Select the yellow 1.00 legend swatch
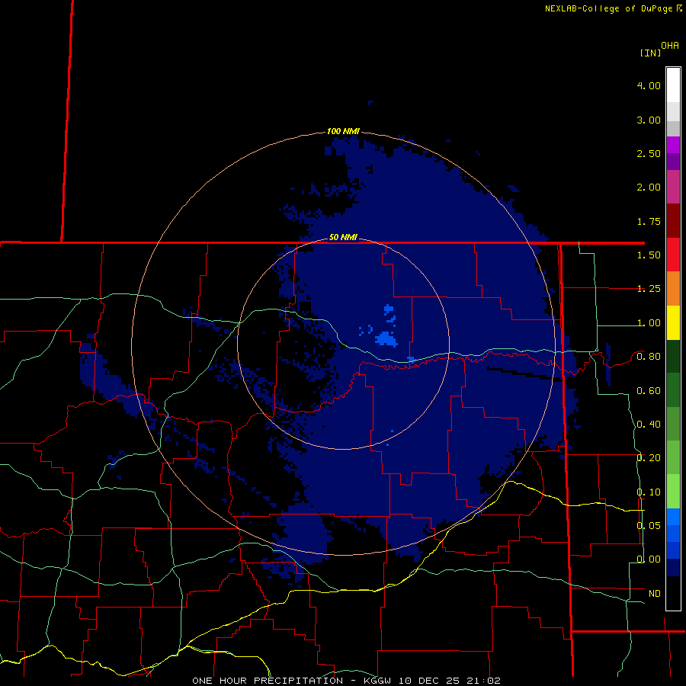 673,322
